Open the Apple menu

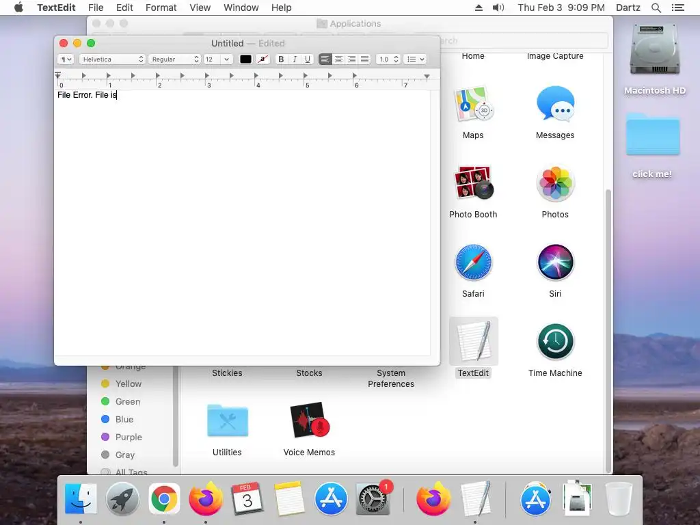18,8
